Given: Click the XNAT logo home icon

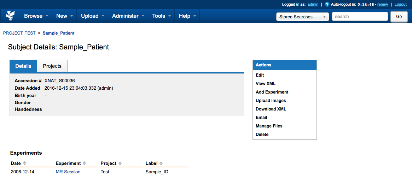Looking at the screenshot, I should (x=10, y=16).
